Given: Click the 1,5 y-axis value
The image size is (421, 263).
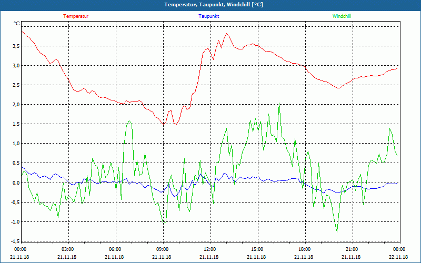Looking at the screenshot, I should (x=16, y=124).
